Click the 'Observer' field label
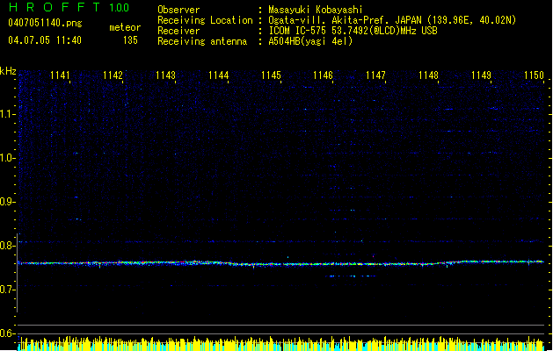 click(x=178, y=10)
